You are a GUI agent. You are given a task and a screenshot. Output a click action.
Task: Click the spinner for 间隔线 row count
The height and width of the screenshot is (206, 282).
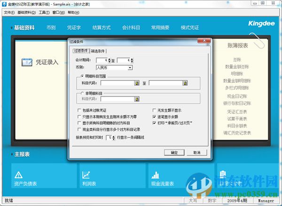click(x=113, y=138)
